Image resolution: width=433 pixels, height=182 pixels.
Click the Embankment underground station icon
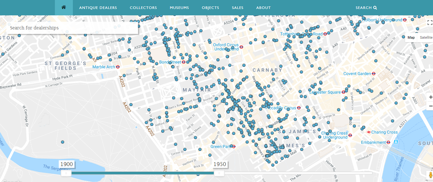[x=388, y=142]
